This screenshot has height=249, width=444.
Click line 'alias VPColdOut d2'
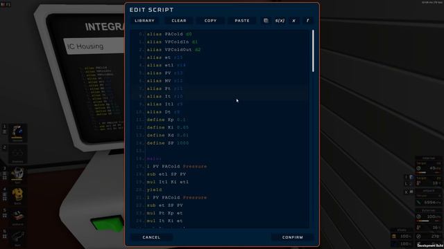coord(173,50)
